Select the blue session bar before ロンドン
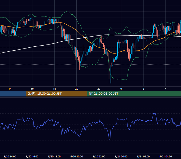181x159 pixels. point(13,94)
